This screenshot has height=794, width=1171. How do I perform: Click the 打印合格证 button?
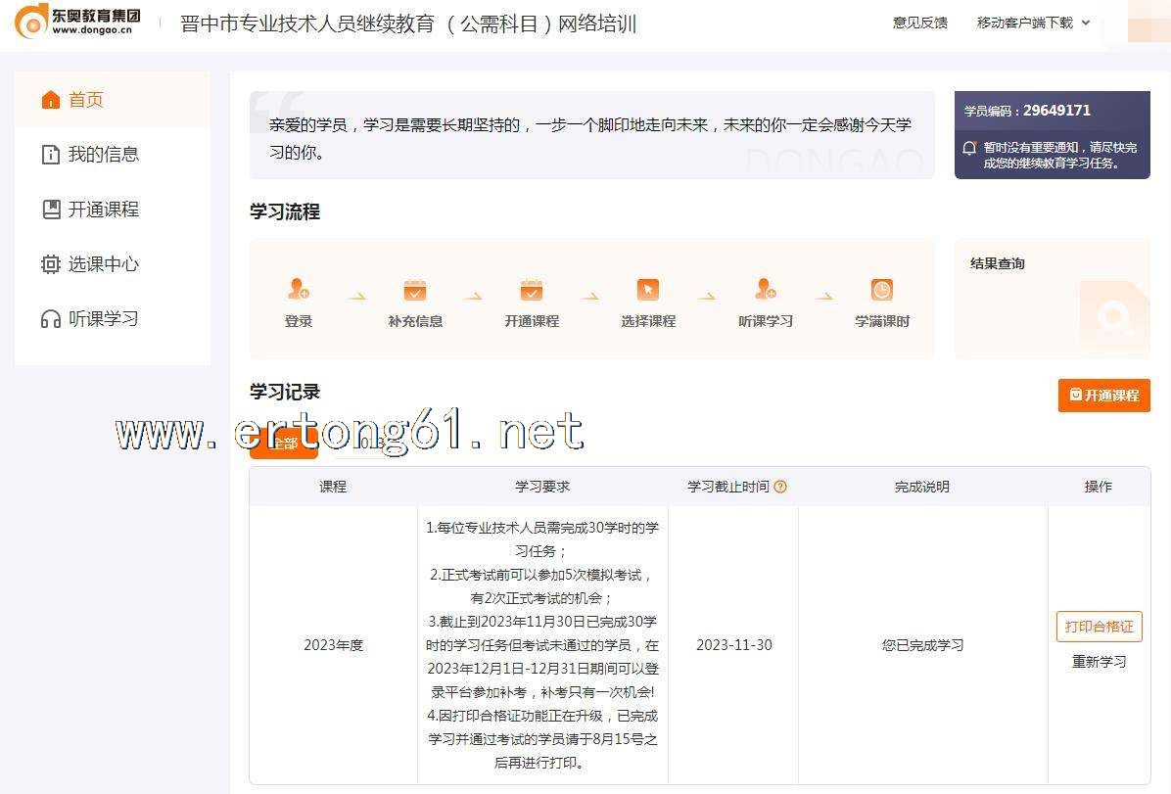(1099, 627)
